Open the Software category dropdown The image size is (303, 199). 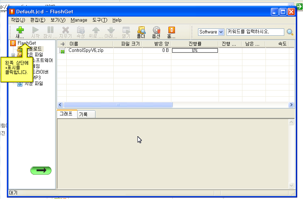[221, 32]
